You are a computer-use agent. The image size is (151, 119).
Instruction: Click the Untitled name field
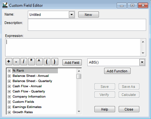pos(49,15)
